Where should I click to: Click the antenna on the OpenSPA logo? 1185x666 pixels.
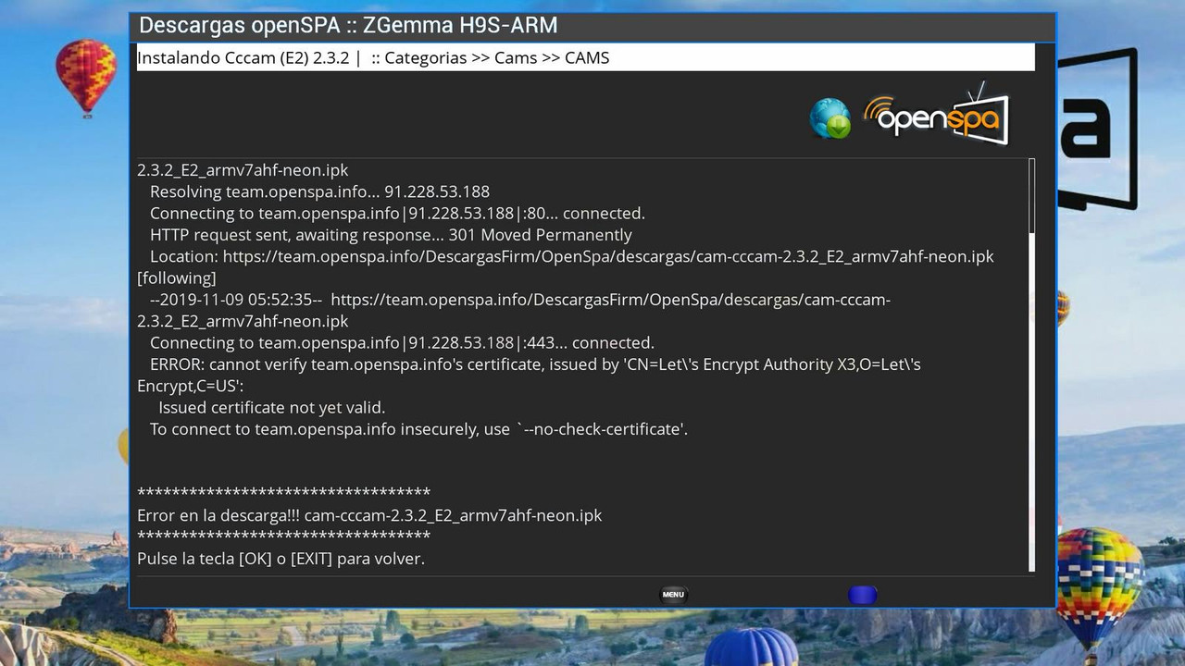click(974, 88)
